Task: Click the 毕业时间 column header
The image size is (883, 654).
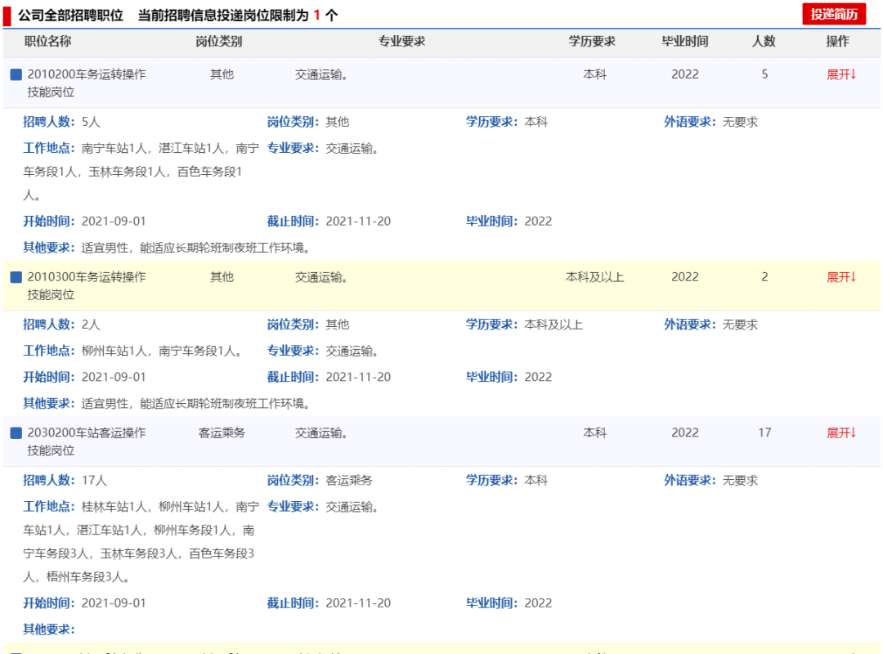Action: click(685, 41)
